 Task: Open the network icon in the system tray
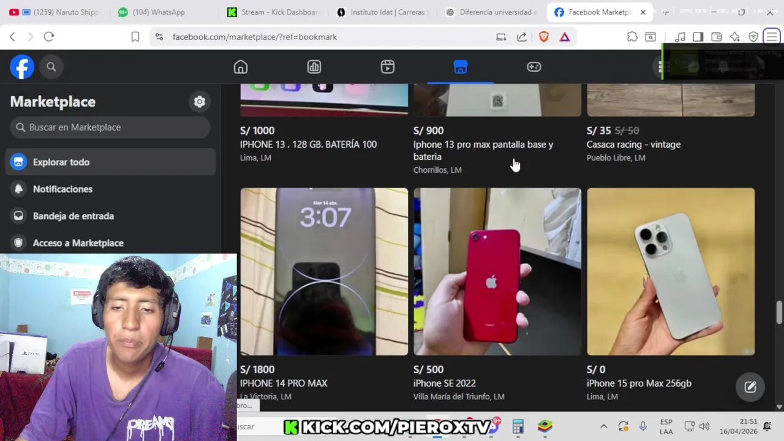689,426
